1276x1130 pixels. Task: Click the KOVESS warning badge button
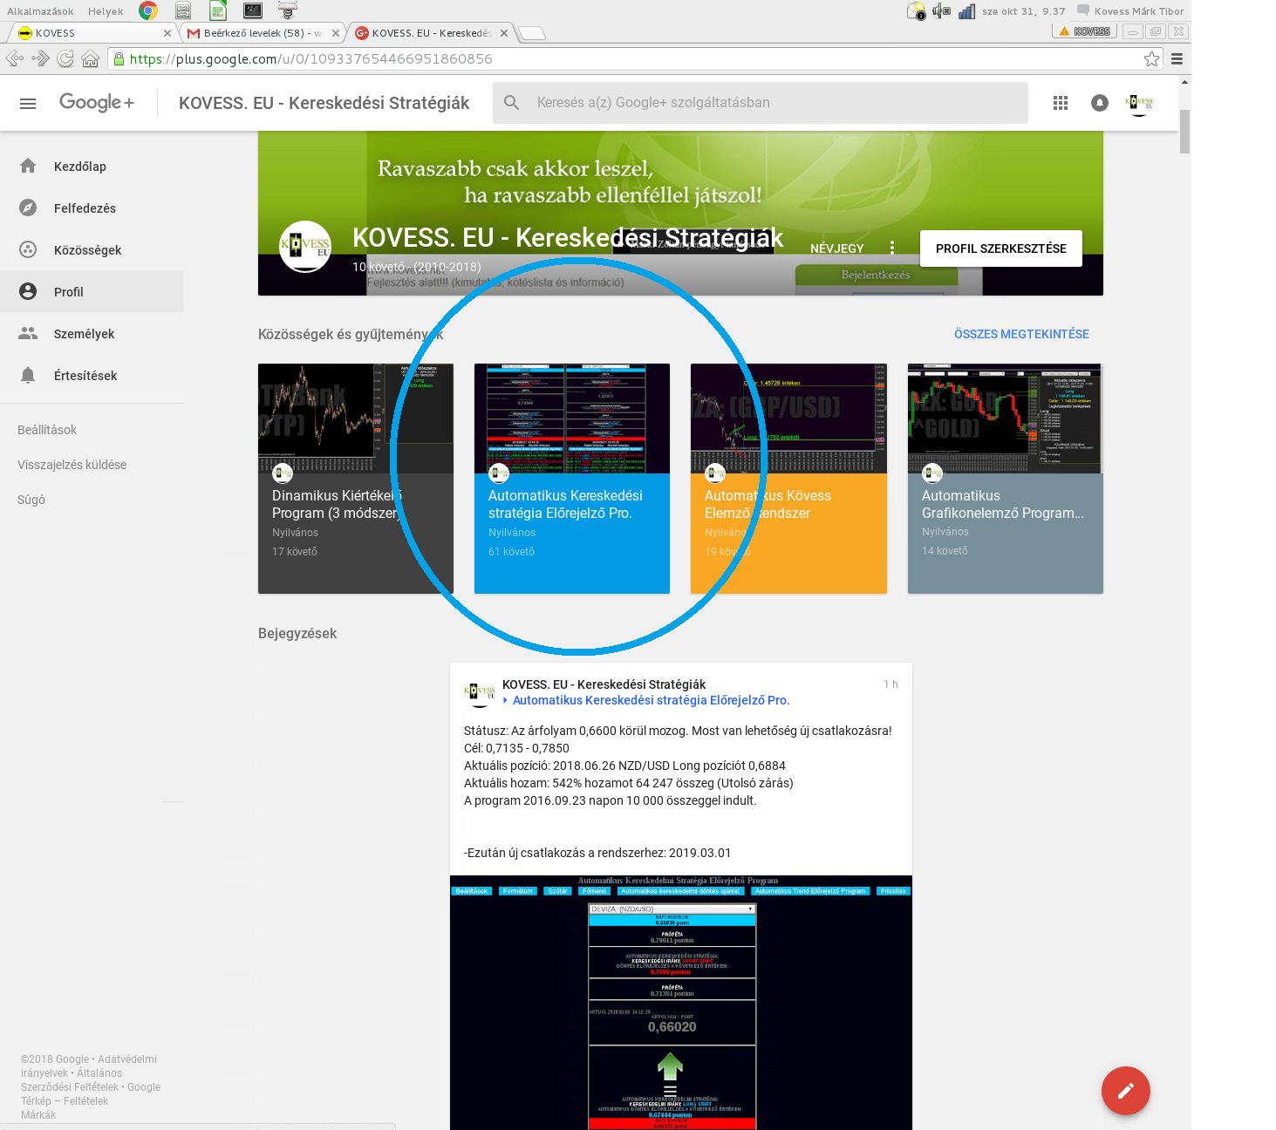click(x=1084, y=31)
